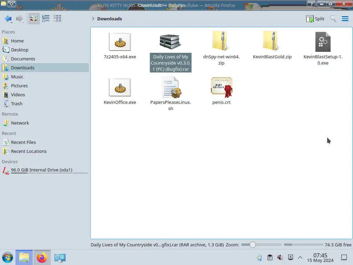The height and width of the screenshot is (265, 353).
Task: Select the Daily Lives of My Countryside rar icon
Action: point(170,42)
